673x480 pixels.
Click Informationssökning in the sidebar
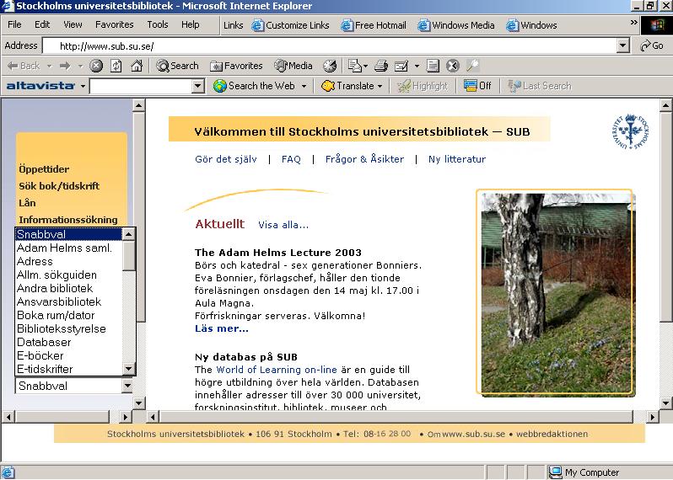tap(67, 220)
